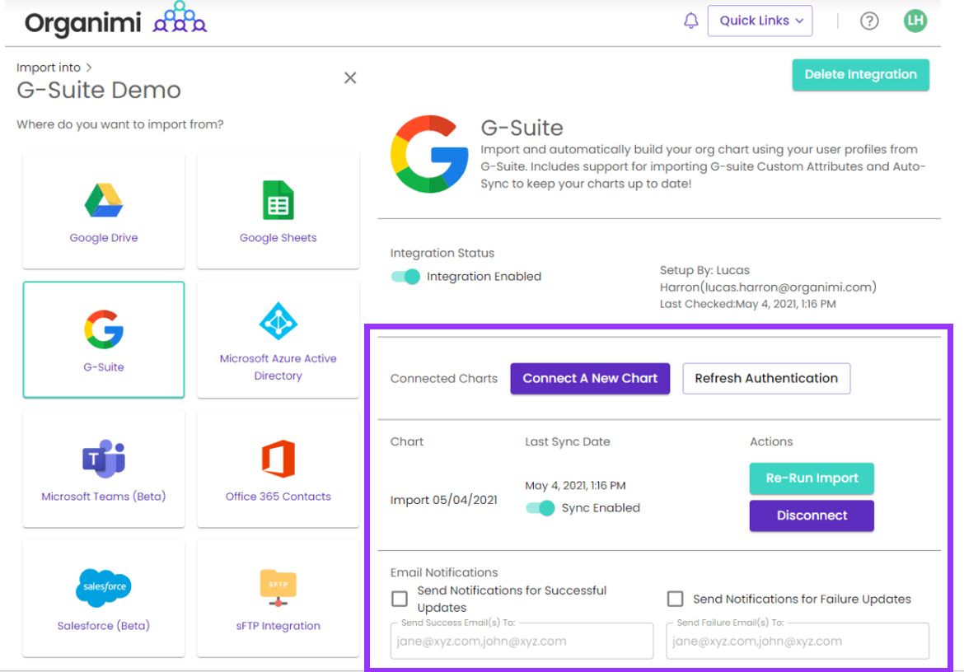
Task: Click the Connect A New Chart button
Action: (590, 379)
